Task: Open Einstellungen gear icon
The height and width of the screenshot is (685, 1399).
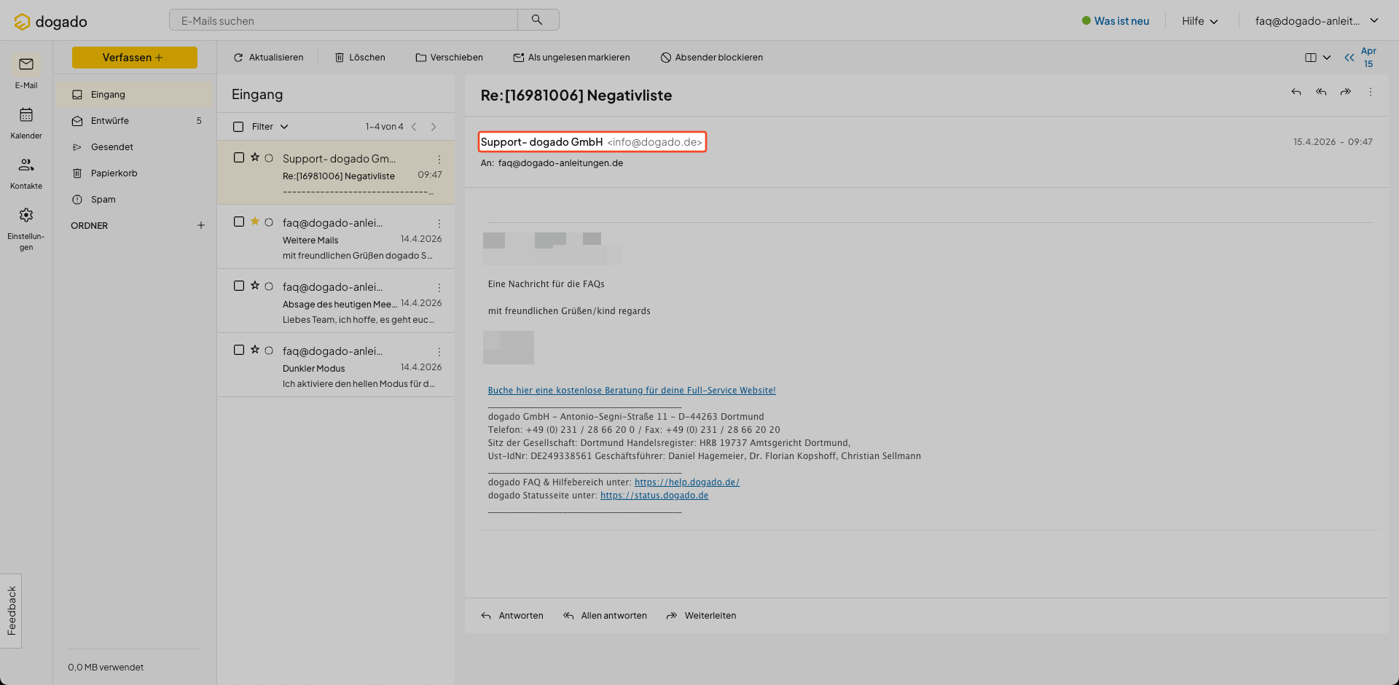Action: tap(26, 215)
